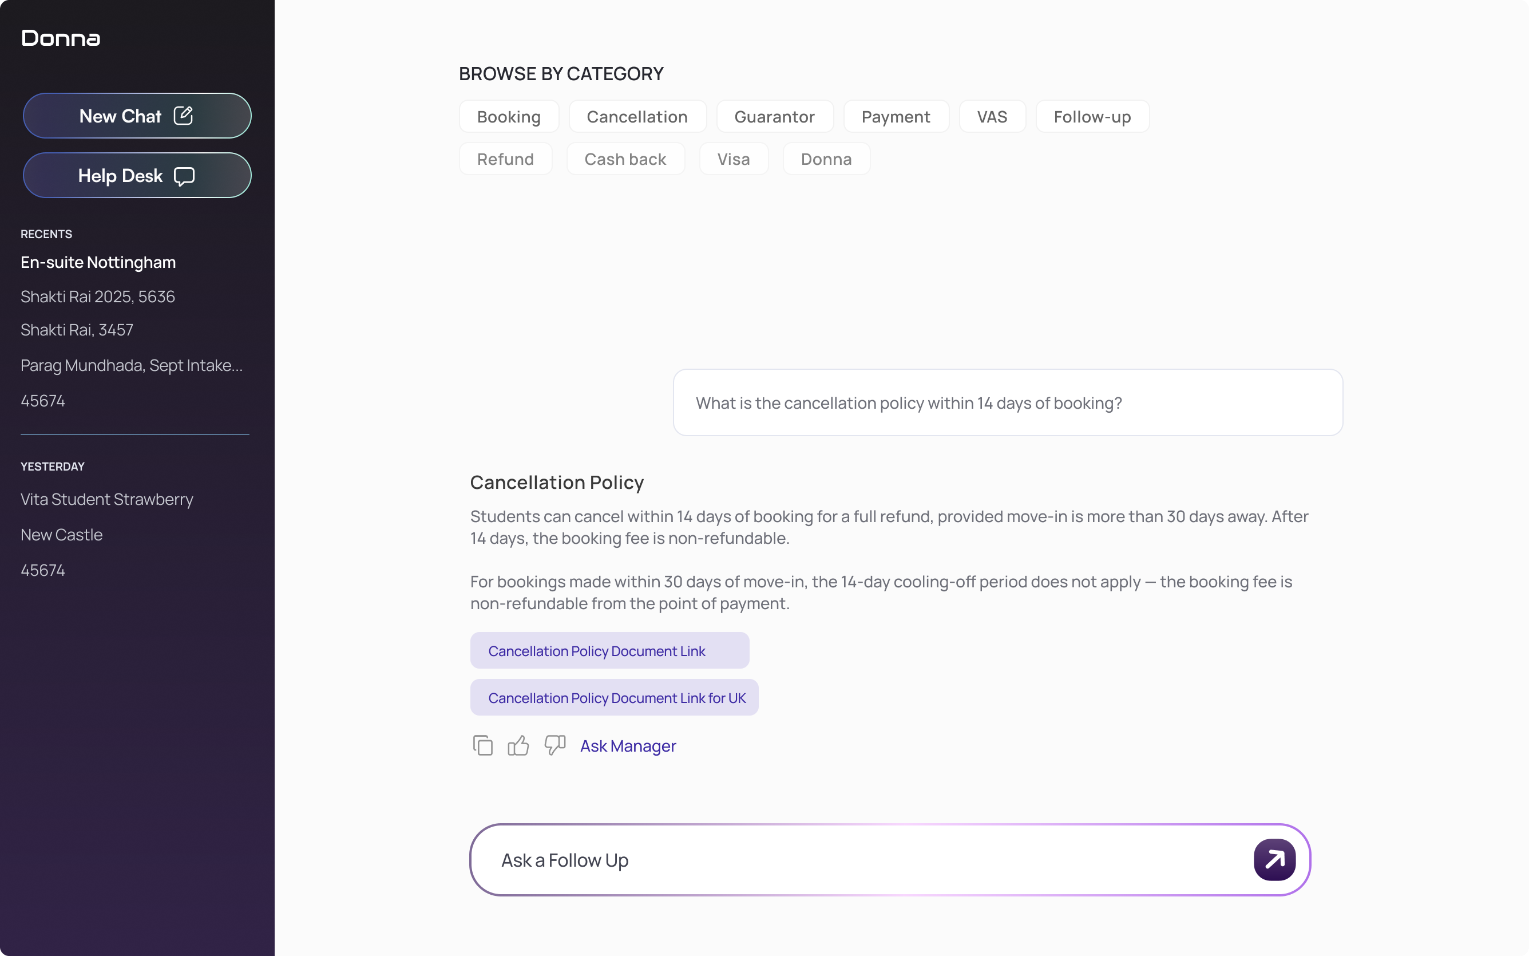Image resolution: width=1529 pixels, height=956 pixels.
Task: Open Shakti Rai 2025, 5636 chat
Action: coord(98,296)
